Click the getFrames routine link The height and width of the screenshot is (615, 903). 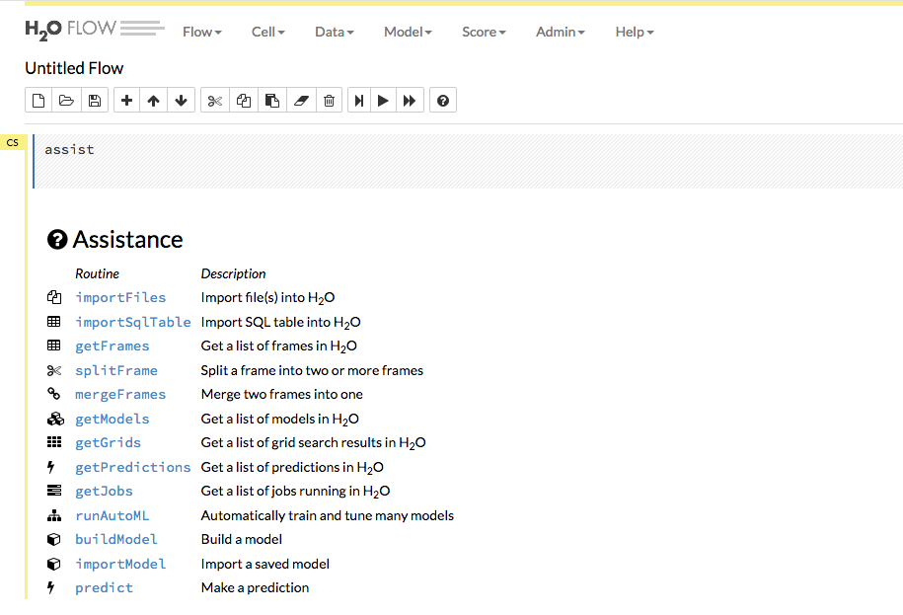[113, 346]
